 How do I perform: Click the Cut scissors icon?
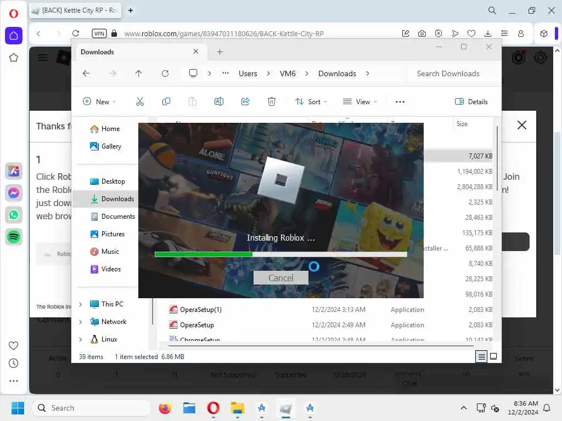click(x=140, y=101)
